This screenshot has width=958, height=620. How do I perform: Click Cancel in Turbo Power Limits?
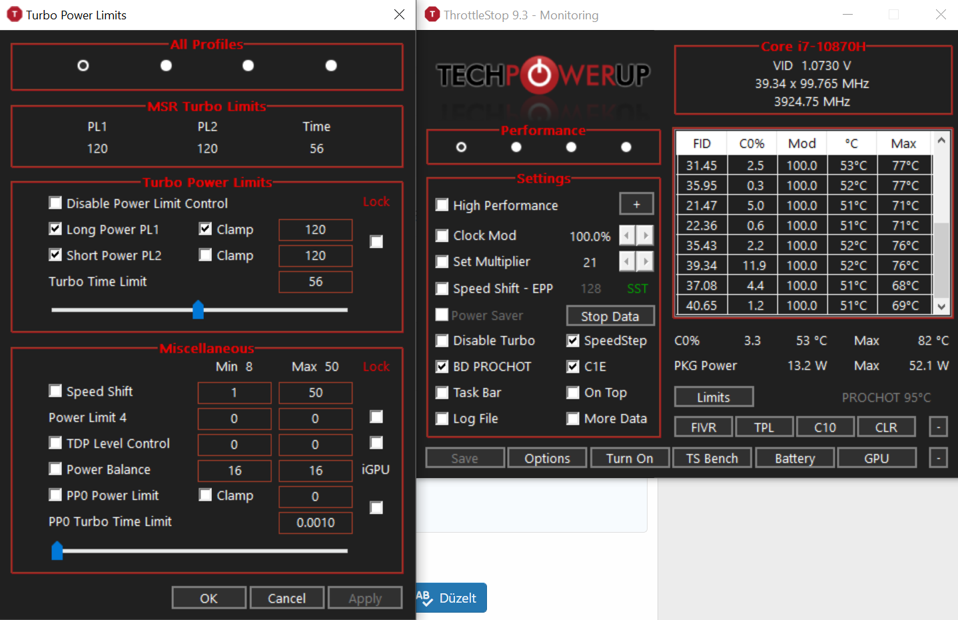(x=286, y=598)
